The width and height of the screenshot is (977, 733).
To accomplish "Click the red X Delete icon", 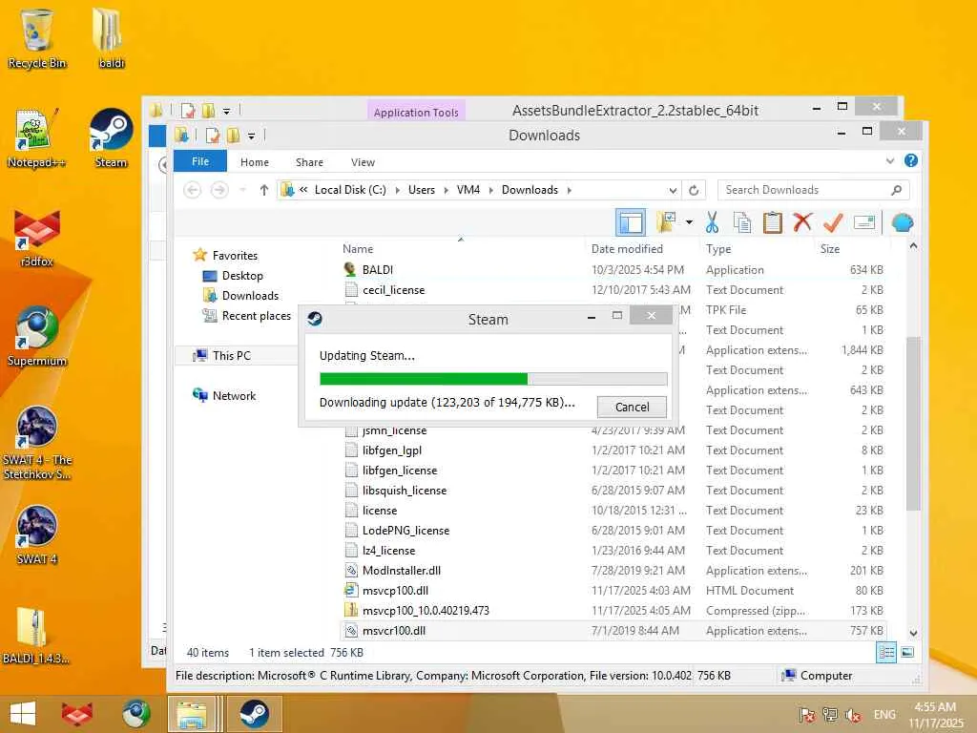I will 802,221.
